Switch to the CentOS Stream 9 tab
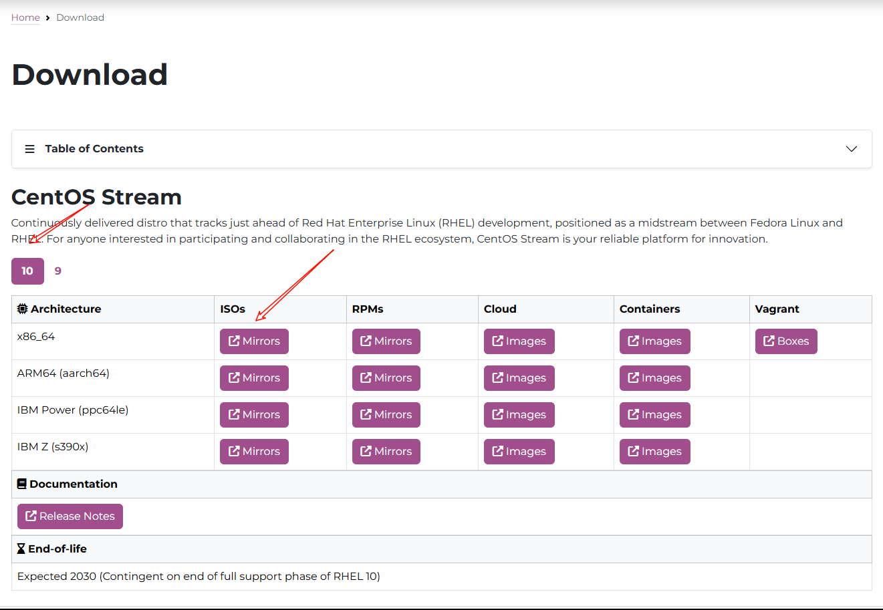 click(58, 271)
